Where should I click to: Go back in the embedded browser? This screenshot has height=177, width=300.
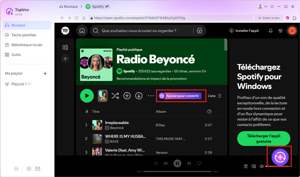click(62, 18)
